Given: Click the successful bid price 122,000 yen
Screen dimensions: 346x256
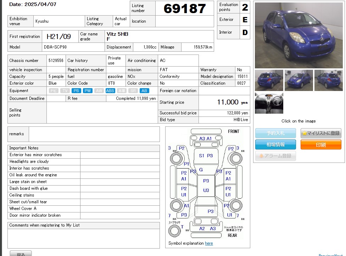Looking at the screenshot, I should tap(238, 113).
